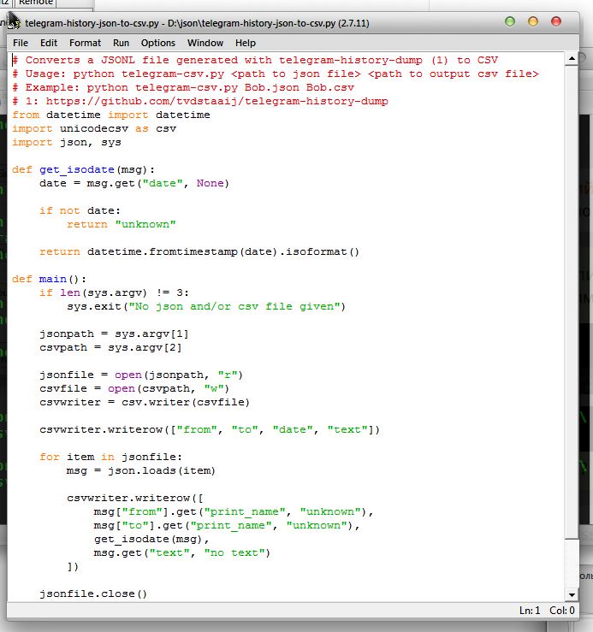Click the 'if not date:' line
The height and width of the screenshot is (632, 593).
[80, 210]
